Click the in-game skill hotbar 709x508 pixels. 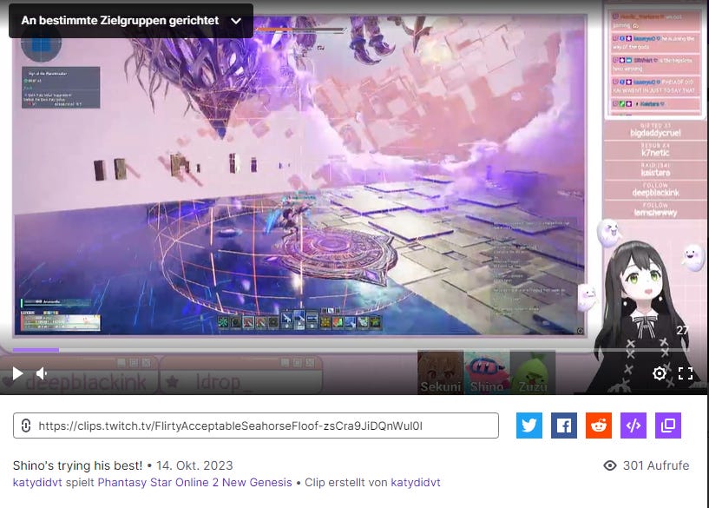[x=299, y=320]
